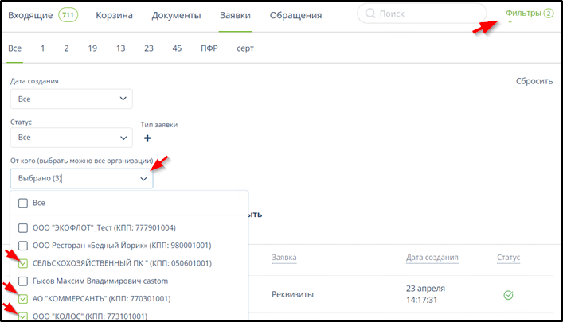This screenshot has height=322, width=563.
Task: Check ООО "ЭКОФЛОТ"_Тест organization
Action: [22, 227]
